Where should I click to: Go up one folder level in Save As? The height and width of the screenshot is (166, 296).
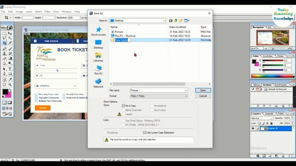point(176,20)
